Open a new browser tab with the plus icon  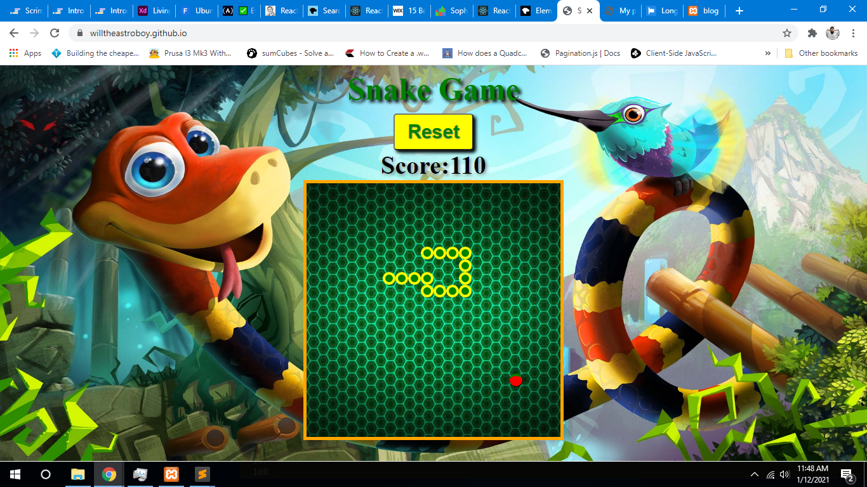[738, 11]
